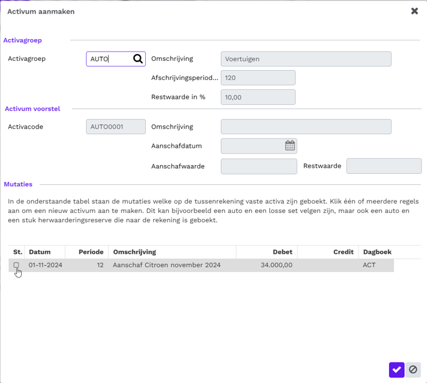Select row 'Aanschaf Citroen november 2024'
427x383 pixels.
pos(166,265)
